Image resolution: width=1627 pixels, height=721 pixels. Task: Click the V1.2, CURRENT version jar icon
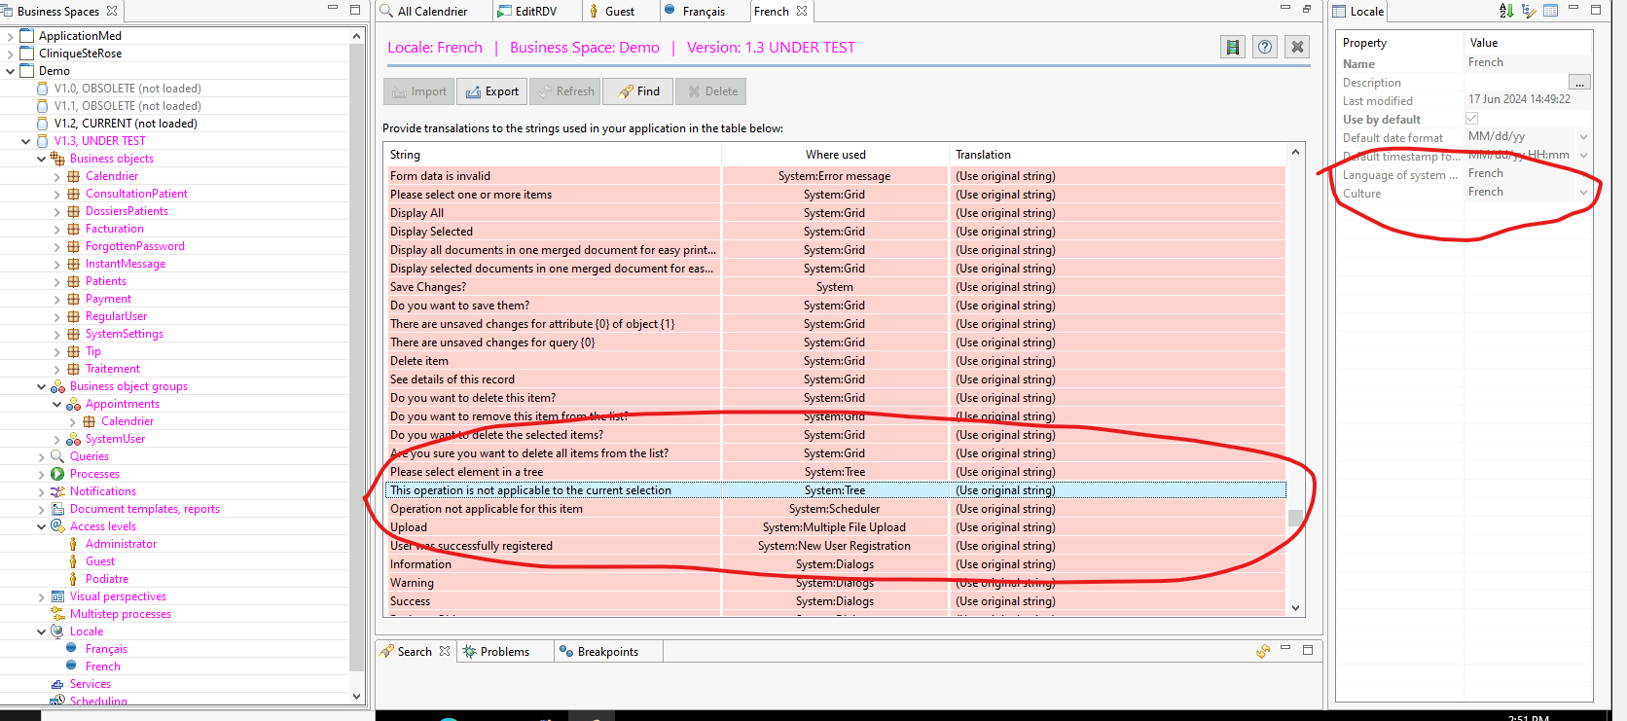42,124
